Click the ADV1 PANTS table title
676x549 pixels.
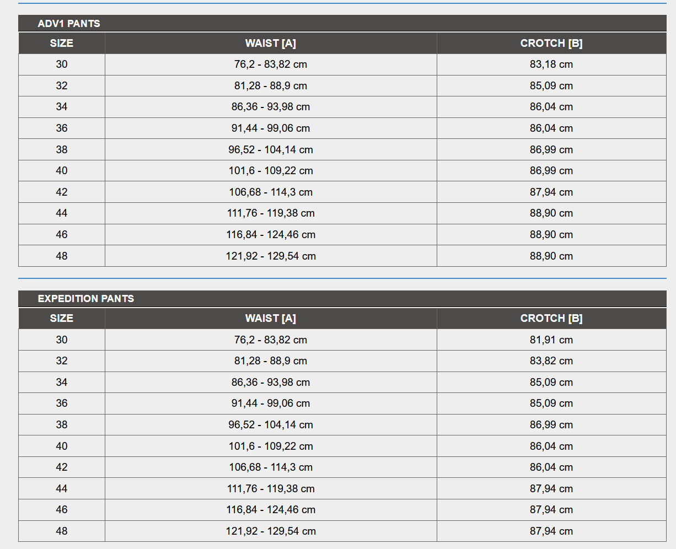pyautogui.click(x=69, y=24)
